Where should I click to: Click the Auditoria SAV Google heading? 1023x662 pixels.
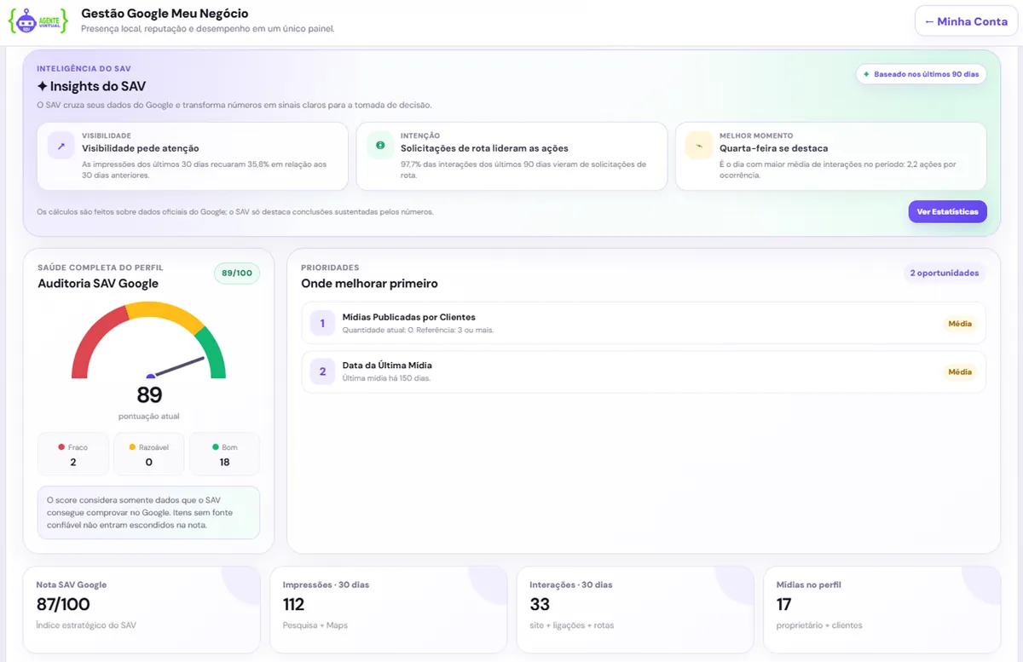[x=98, y=284]
